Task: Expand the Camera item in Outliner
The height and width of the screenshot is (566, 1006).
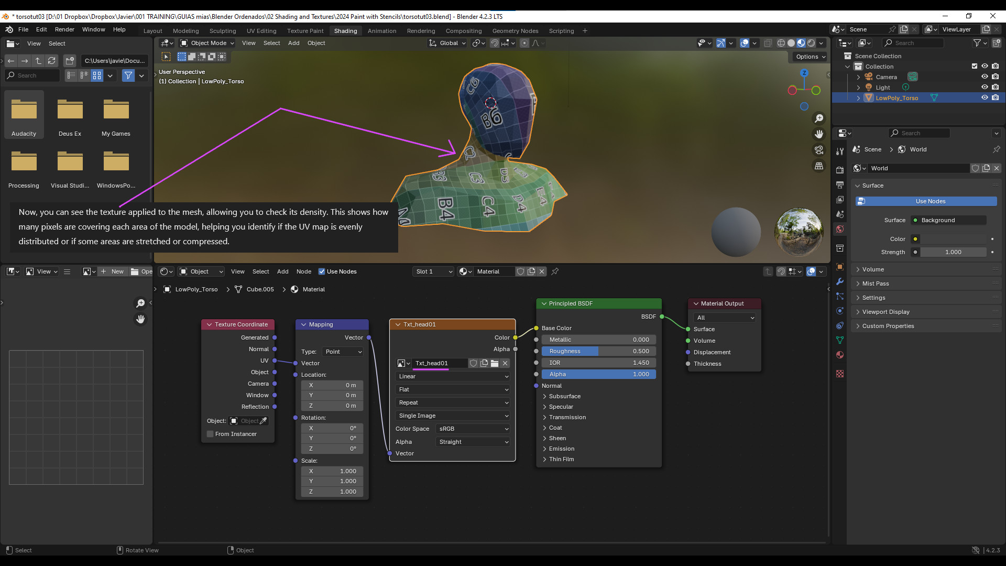Action: [858, 77]
